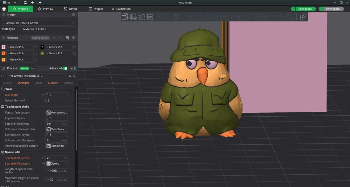Redo the last undone action
This screenshot has width=350, height=187.
(40, 3)
